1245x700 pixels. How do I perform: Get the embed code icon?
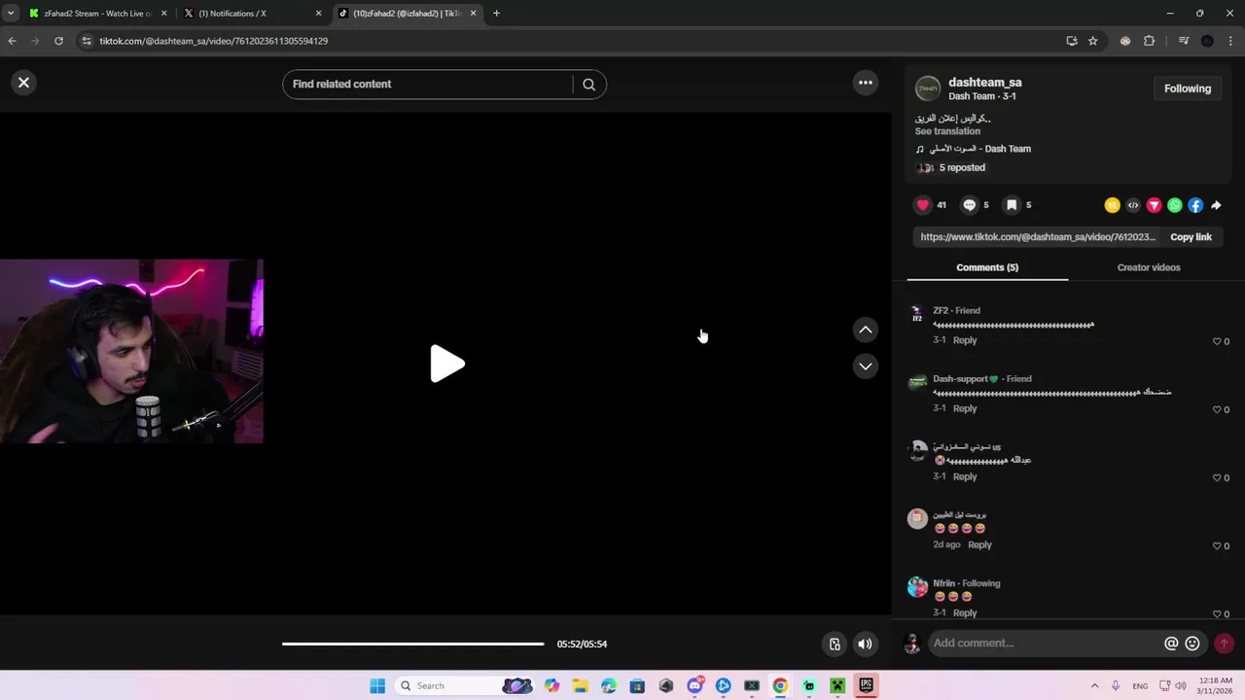coord(1133,205)
